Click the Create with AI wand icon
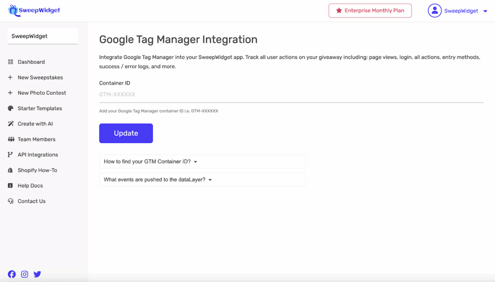Screen dimensions: 495x282 click(x=11, y=124)
